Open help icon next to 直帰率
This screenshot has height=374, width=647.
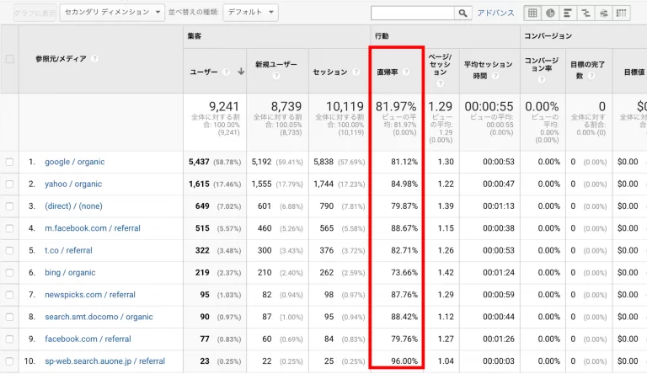[406, 72]
